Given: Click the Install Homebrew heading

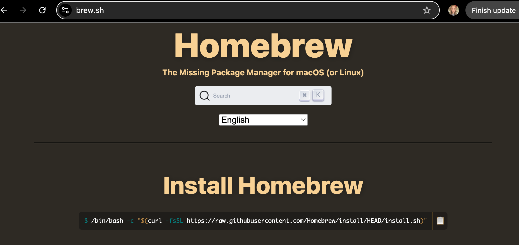Looking at the screenshot, I should [x=263, y=185].
